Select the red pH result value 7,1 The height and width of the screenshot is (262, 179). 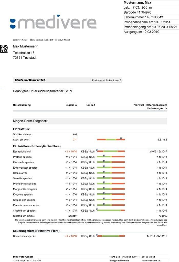coord(75,140)
